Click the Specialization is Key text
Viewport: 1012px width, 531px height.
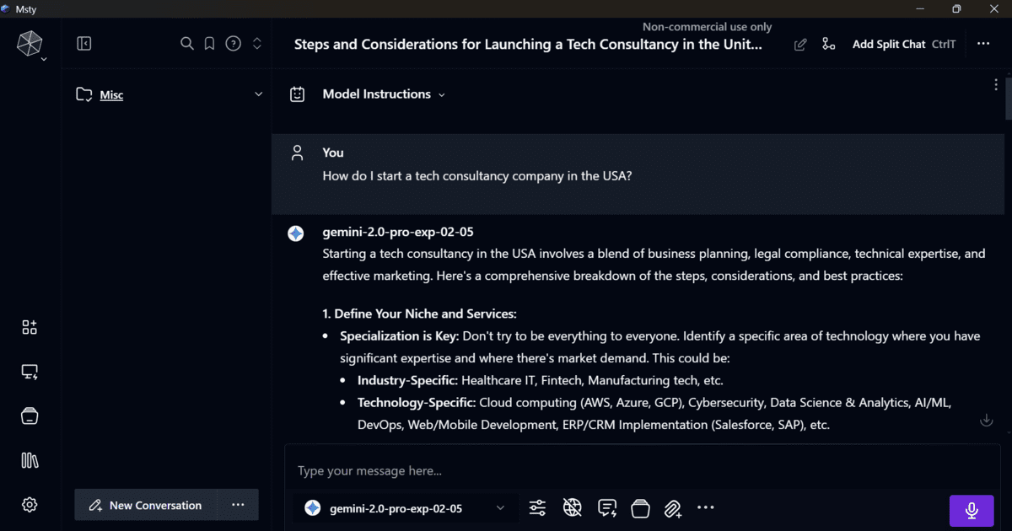point(399,335)
